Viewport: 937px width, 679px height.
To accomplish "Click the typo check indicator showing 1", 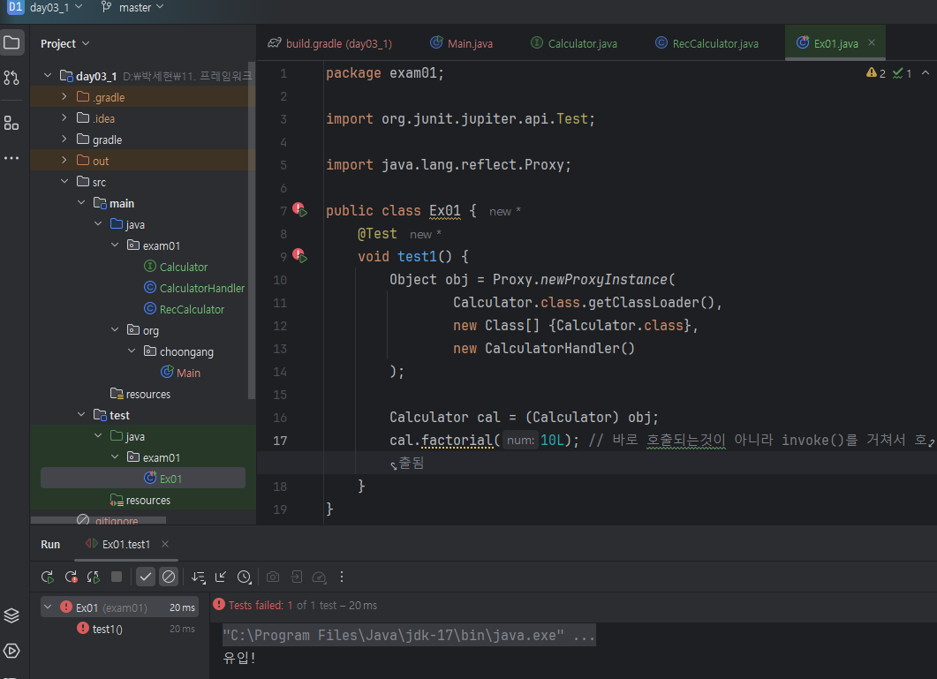I will pos(902,73).
